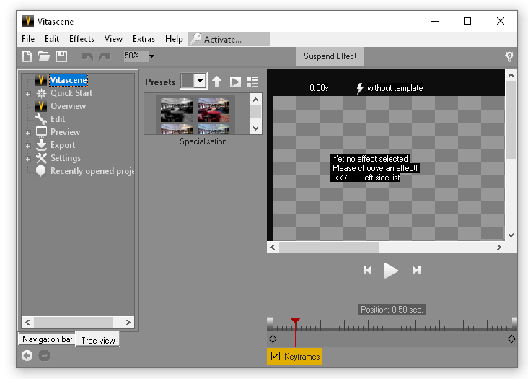Toggle the Keyframes checkbox
Image resolution: width=528 pixels, height=379 pixels.
coord(276,356)
